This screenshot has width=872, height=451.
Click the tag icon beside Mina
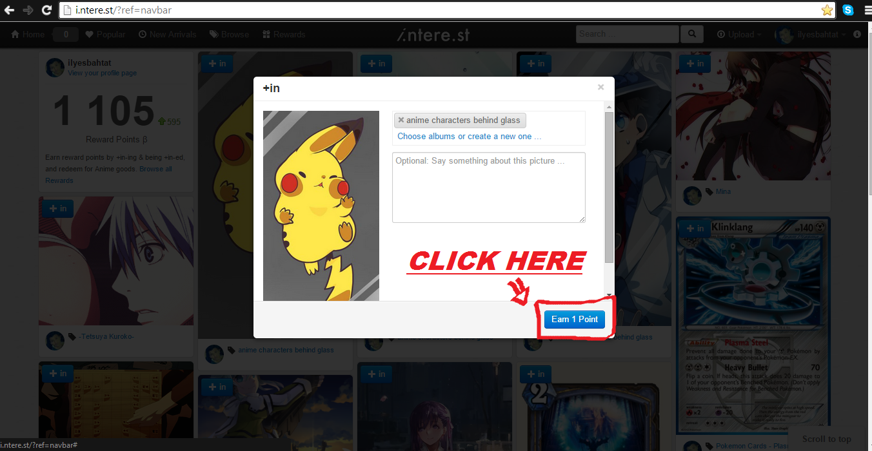click(x=709, y=192)
